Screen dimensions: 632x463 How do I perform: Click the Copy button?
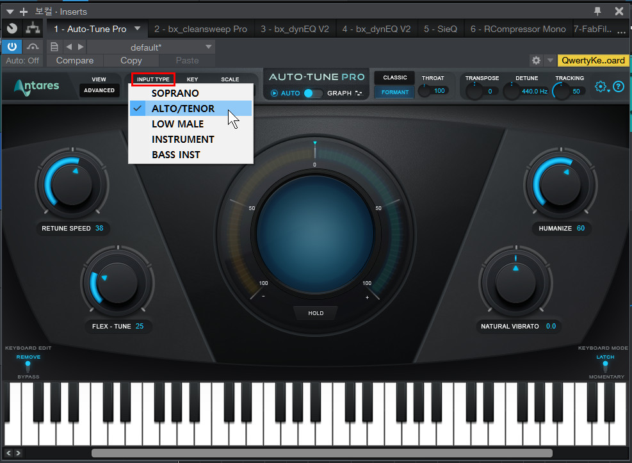coord(131,60)
